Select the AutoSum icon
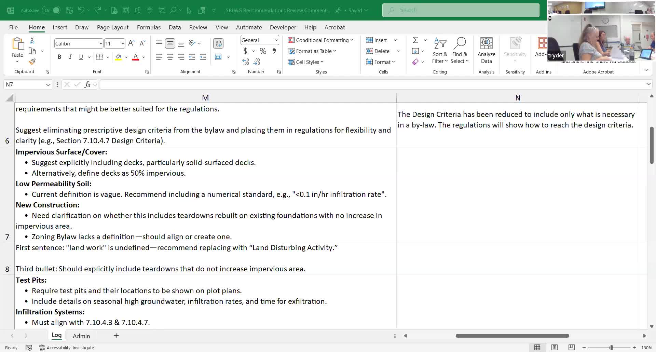The image size is (656, 352). click(415, 40)
